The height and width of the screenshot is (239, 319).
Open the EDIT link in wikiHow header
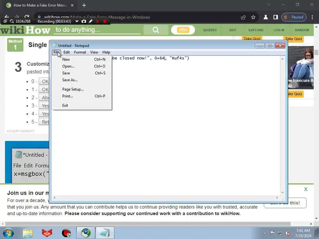click(x=233, y=30)
